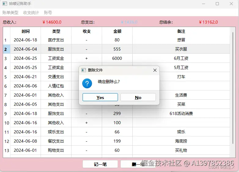Minimize the 哈喽记账助手 window
239x172 pixels.
coord(204,4)
